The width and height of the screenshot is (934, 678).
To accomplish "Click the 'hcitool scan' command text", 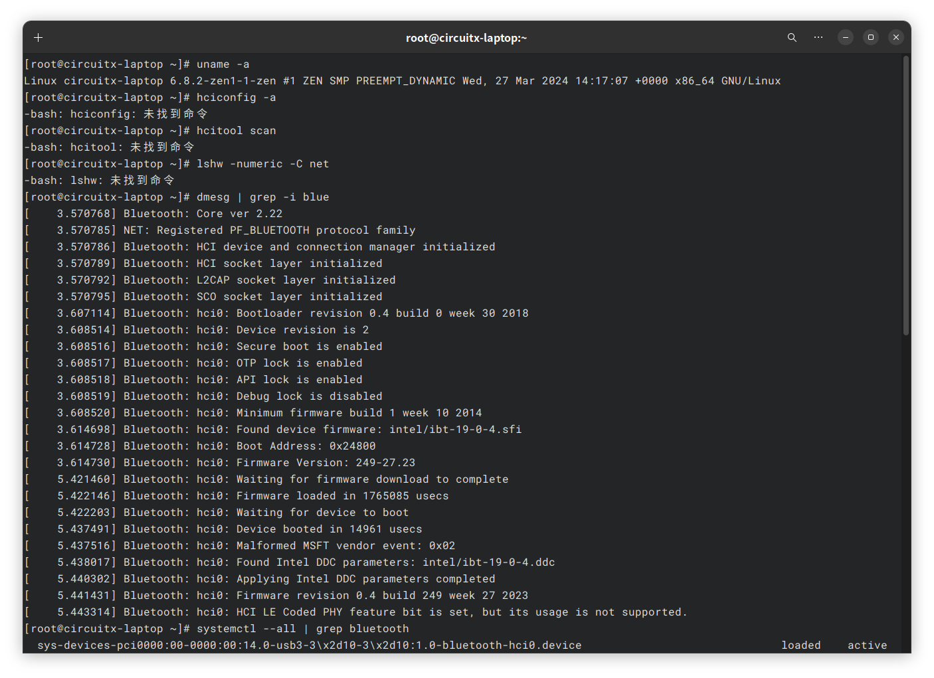I will (236, 131).
